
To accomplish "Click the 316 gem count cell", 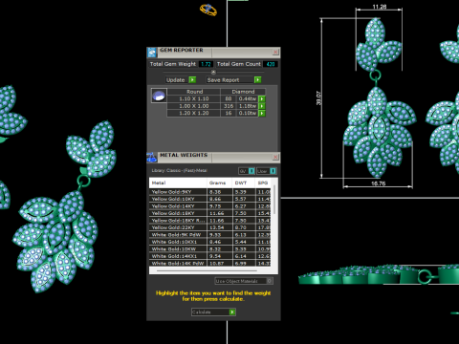I will 229,106.
